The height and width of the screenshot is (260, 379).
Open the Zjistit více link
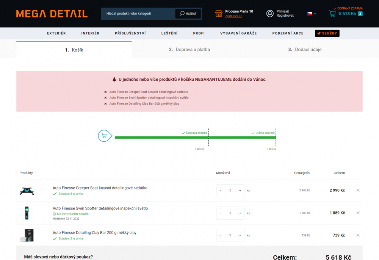[x=233, y=16]
